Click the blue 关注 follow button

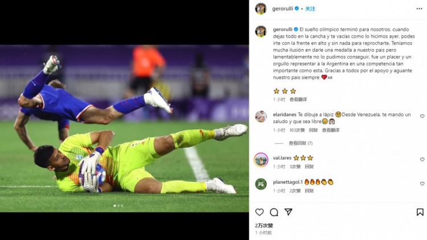[x=310, y=9]
